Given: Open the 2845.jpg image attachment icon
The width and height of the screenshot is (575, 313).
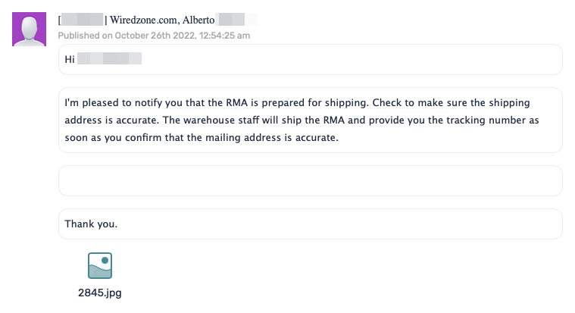Looking at the screenshot, I should [100, 266].
